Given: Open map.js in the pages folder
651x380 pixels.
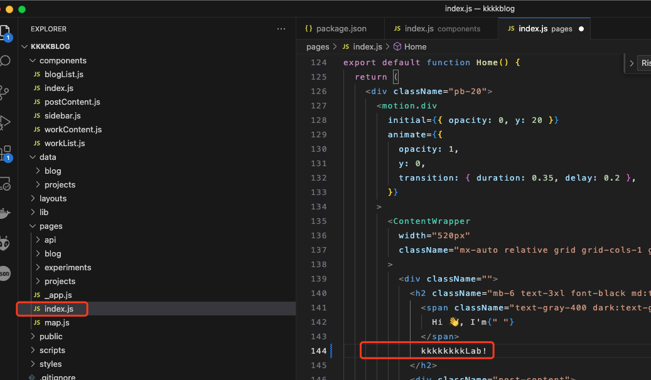Looking at the screenshot, I should [56, 323].
